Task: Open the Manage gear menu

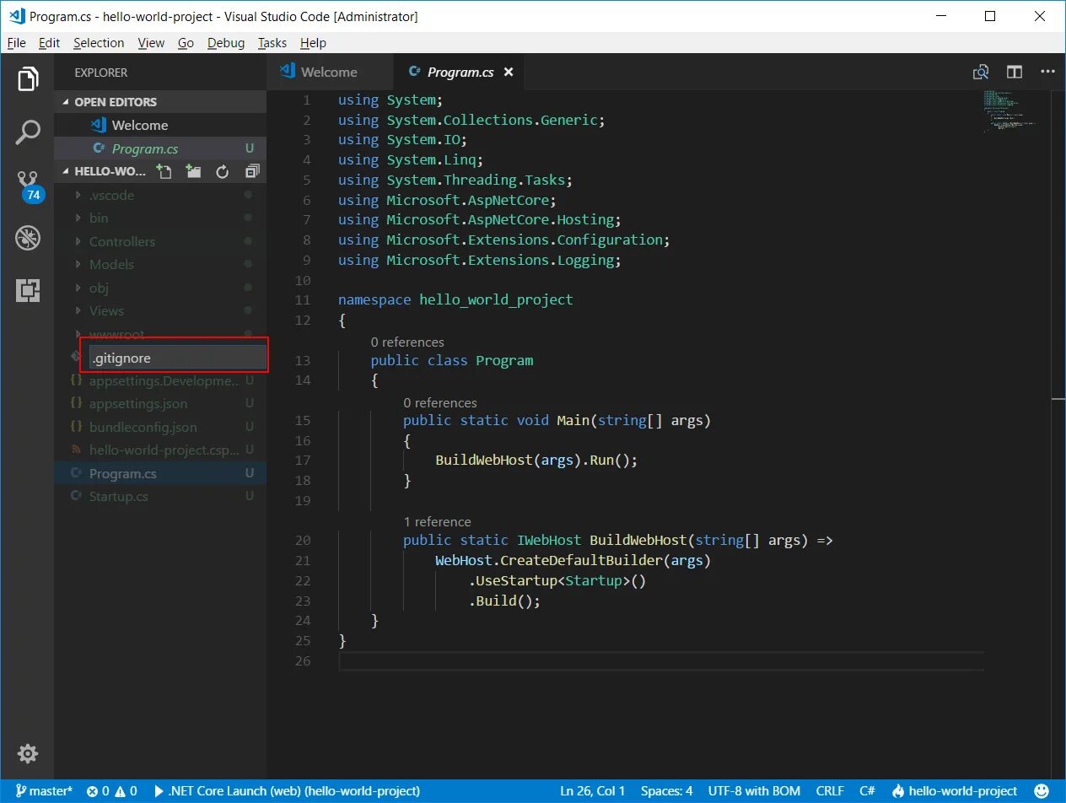Action: click(28, 753)
